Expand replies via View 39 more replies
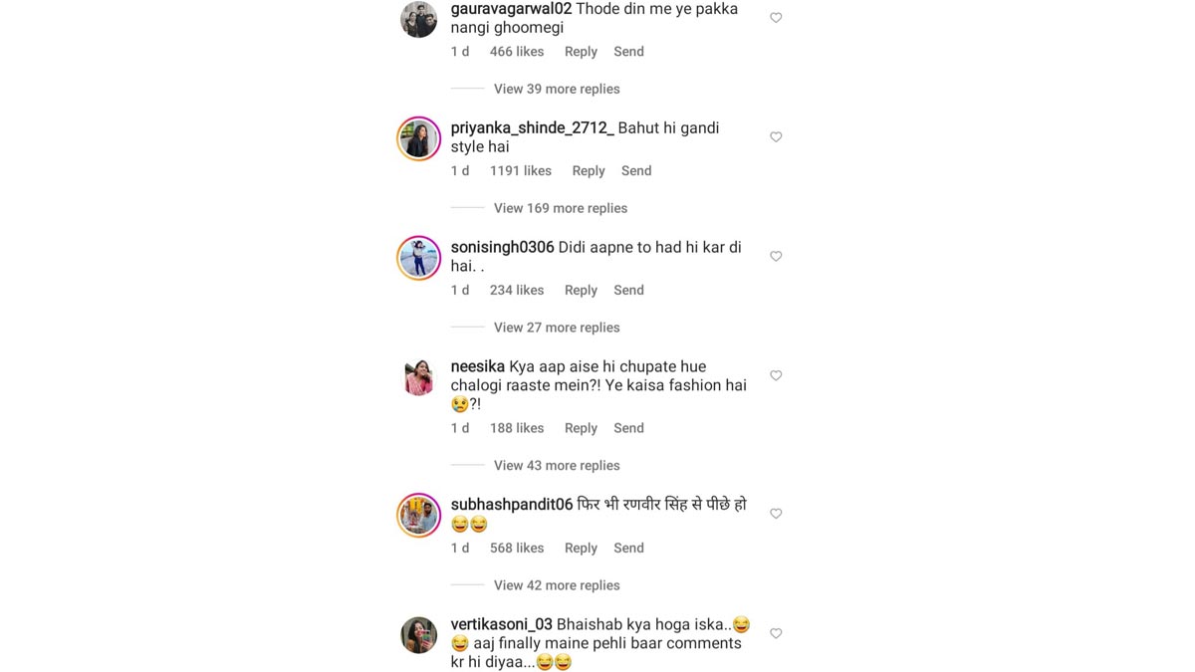This screenshot has height=672, width=1195. point(556,88)
